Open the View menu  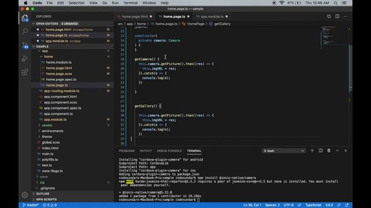click(x=93, y=3)
